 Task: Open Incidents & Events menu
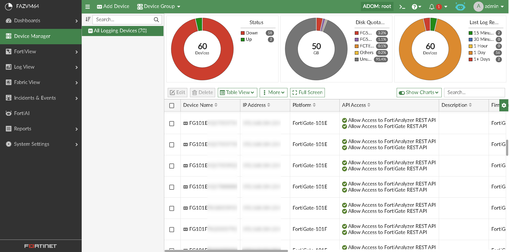tap(41, 98)
